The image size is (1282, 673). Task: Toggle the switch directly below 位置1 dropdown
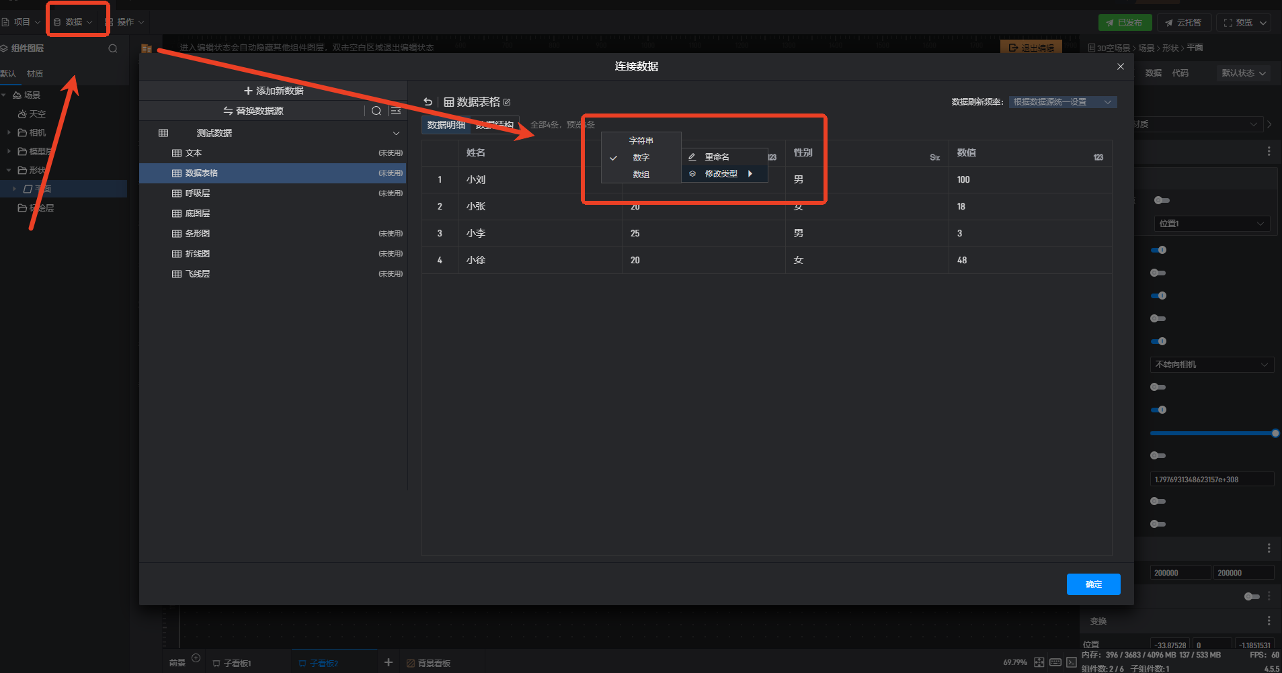(1158, 250)
